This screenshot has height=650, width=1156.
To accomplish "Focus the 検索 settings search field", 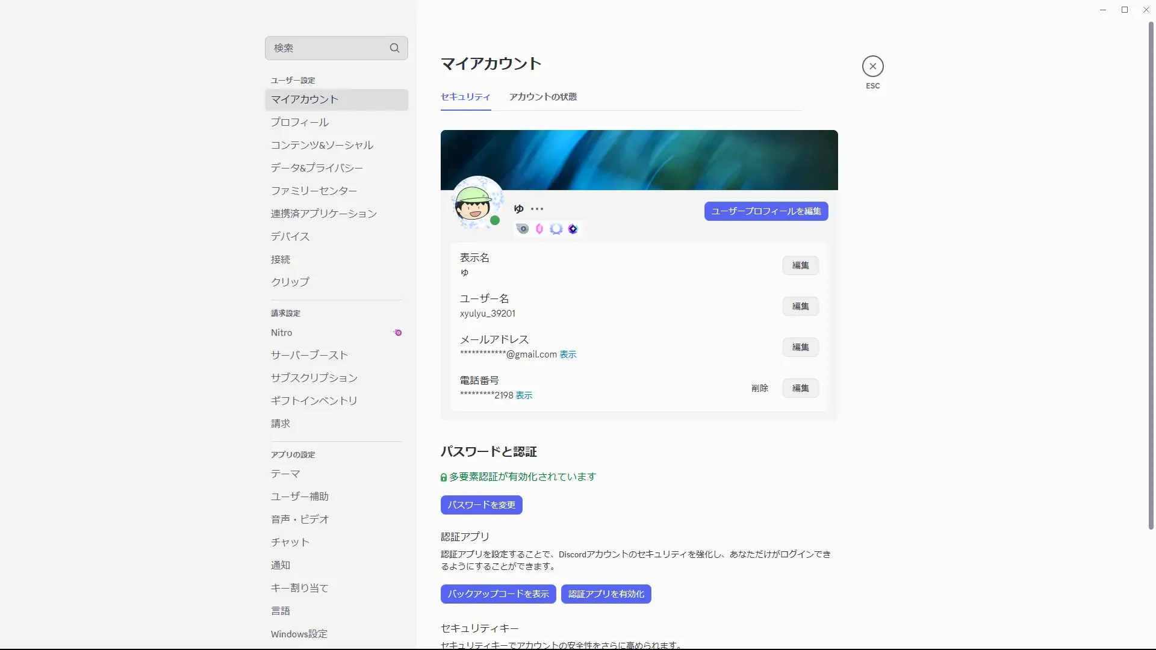I will click(325, 48).
